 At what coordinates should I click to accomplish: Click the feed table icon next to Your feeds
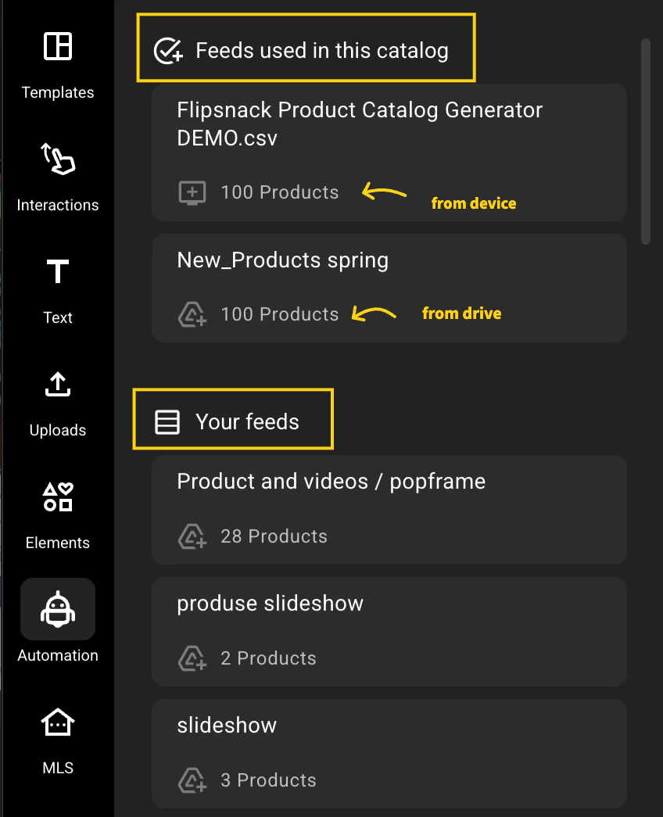pos(167,421)
